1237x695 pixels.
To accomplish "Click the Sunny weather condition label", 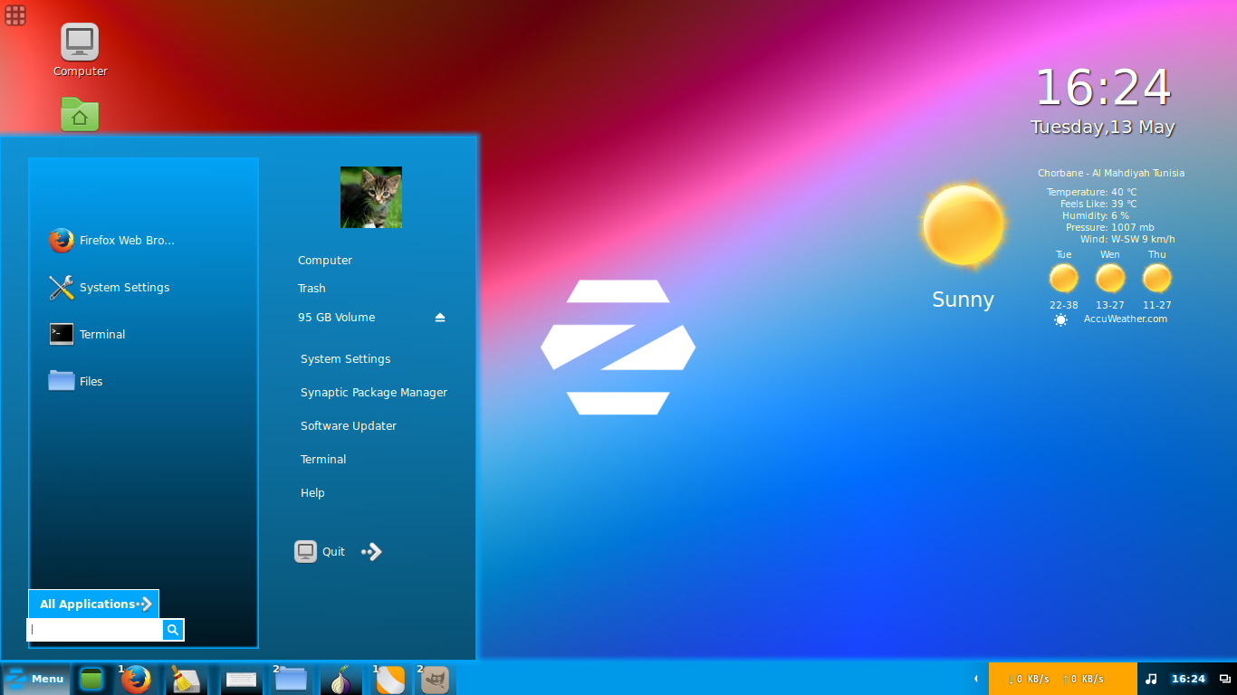I will (963, 300).
